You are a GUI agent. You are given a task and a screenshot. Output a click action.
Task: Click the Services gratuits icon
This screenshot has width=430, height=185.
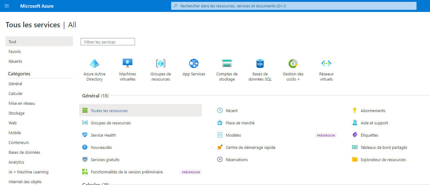point(85,160)
